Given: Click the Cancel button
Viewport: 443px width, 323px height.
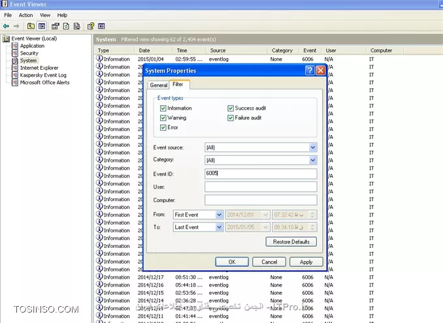Looking at the screenshot, I should pos(269,262).
